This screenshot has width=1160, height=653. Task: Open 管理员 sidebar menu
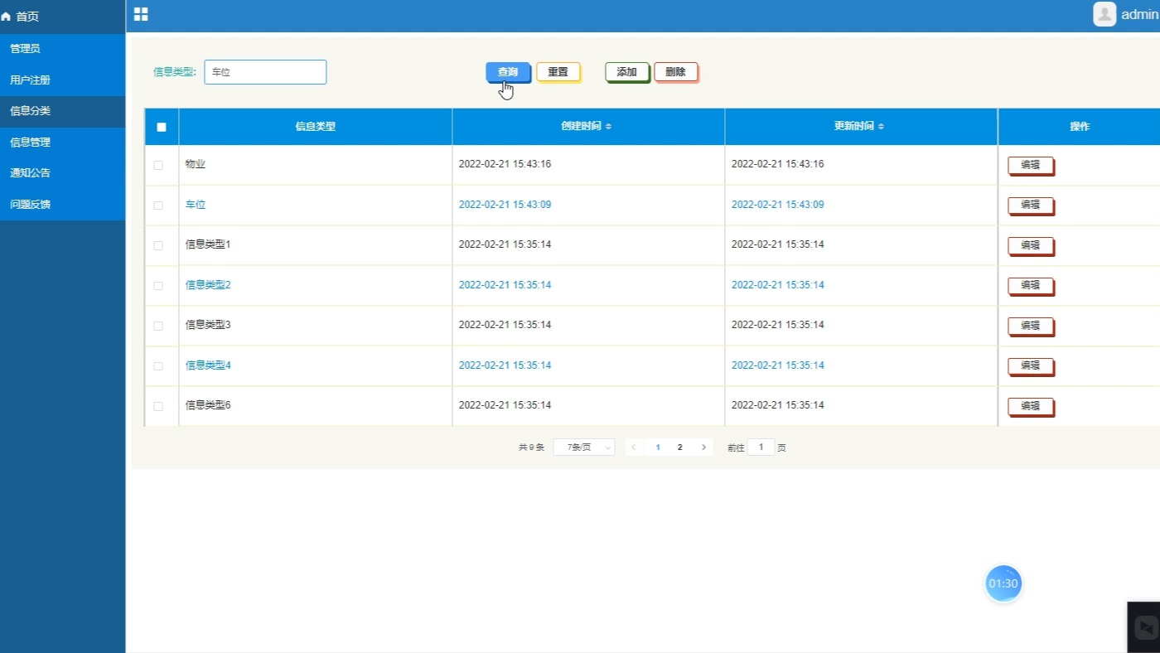pyautogui.click(x=62, y=49)
